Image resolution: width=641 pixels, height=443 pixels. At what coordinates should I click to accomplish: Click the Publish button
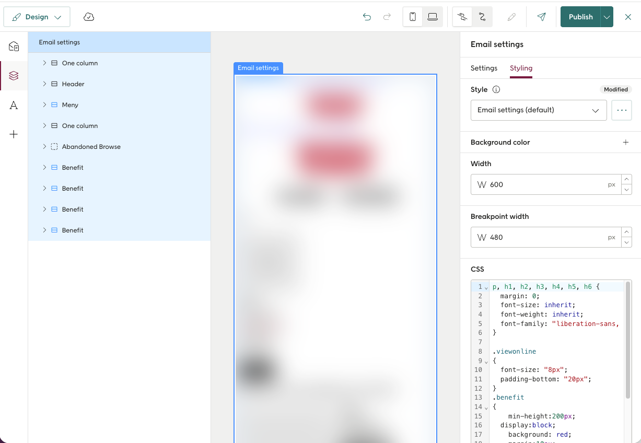point(580,17)
